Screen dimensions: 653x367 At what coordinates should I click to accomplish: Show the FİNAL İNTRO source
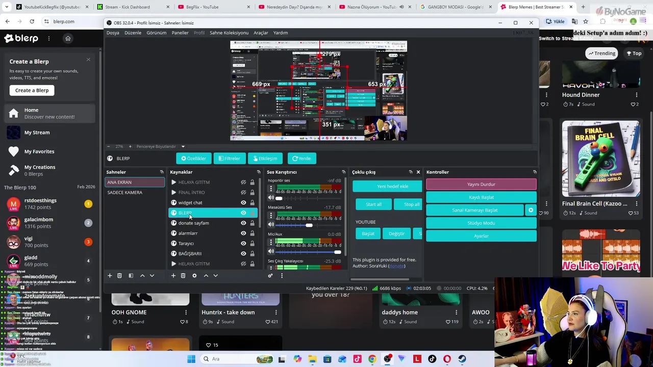click(243, 193)
